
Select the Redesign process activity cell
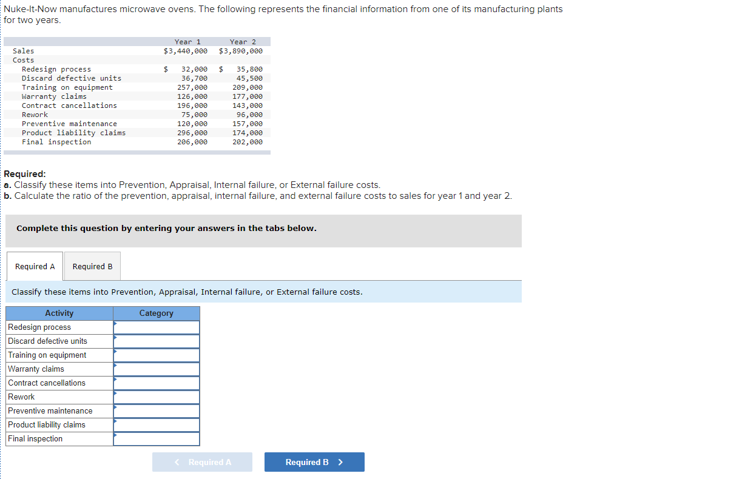(59, 327)
